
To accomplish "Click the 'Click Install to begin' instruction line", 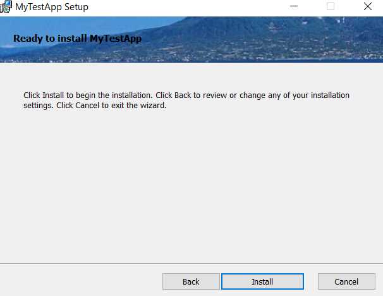I will [x=186, y=95].
